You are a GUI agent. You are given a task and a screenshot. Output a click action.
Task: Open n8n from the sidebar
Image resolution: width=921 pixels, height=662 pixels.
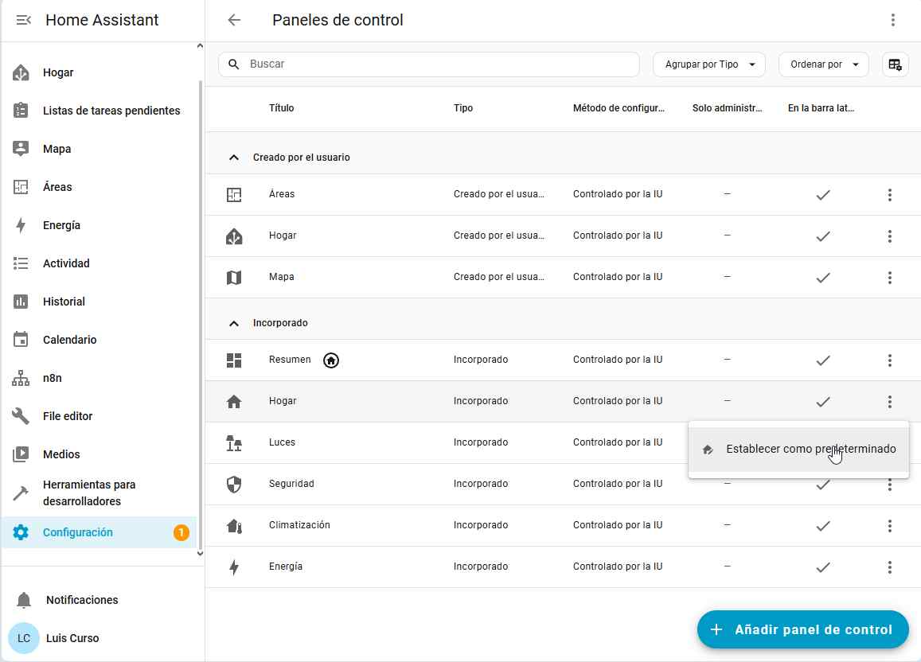pyautogui.click(x=52, y=378)
